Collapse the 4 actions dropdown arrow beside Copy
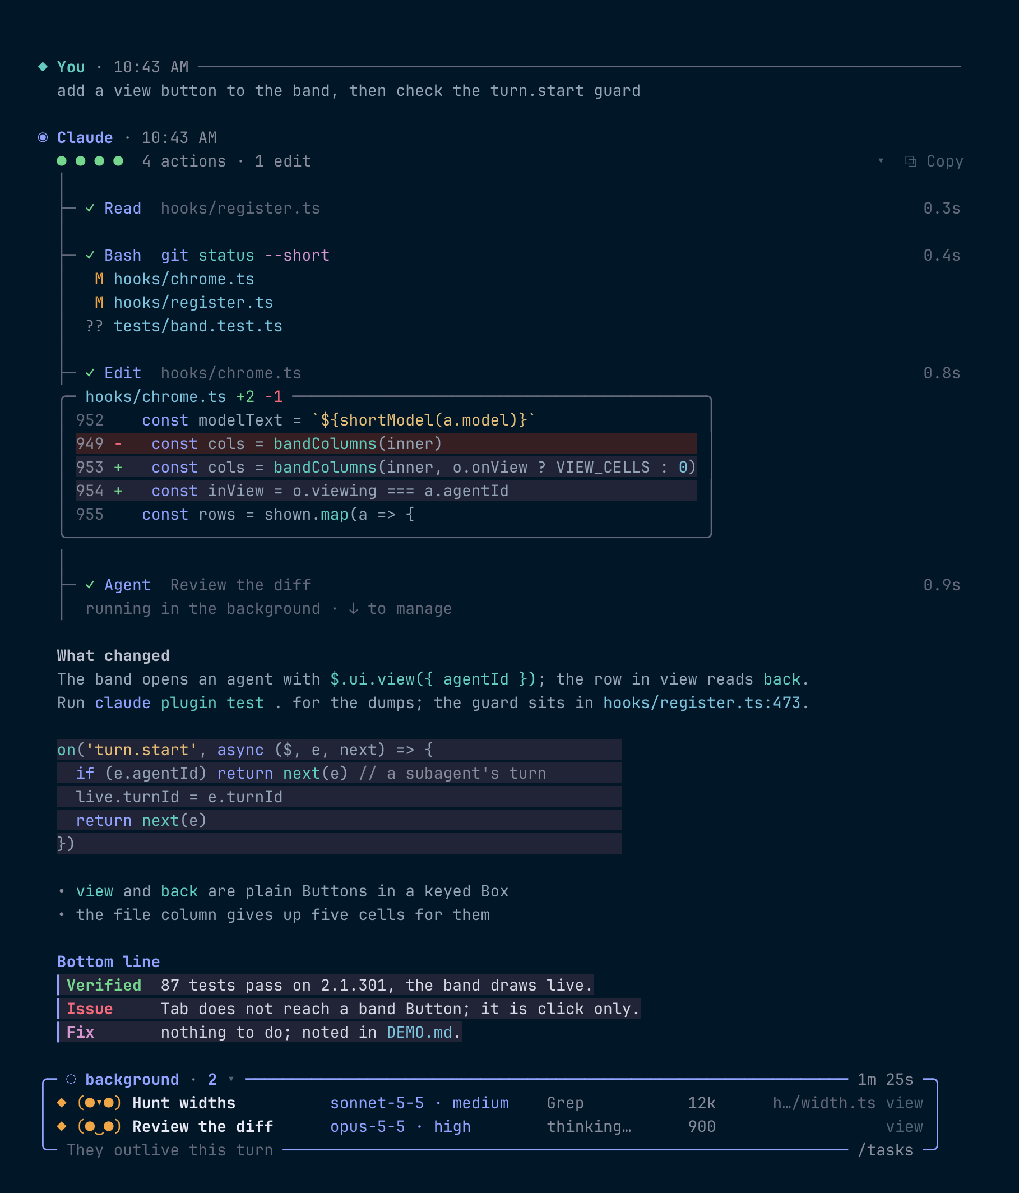The image size is (1019, 1193). click(x=881, y=161)
